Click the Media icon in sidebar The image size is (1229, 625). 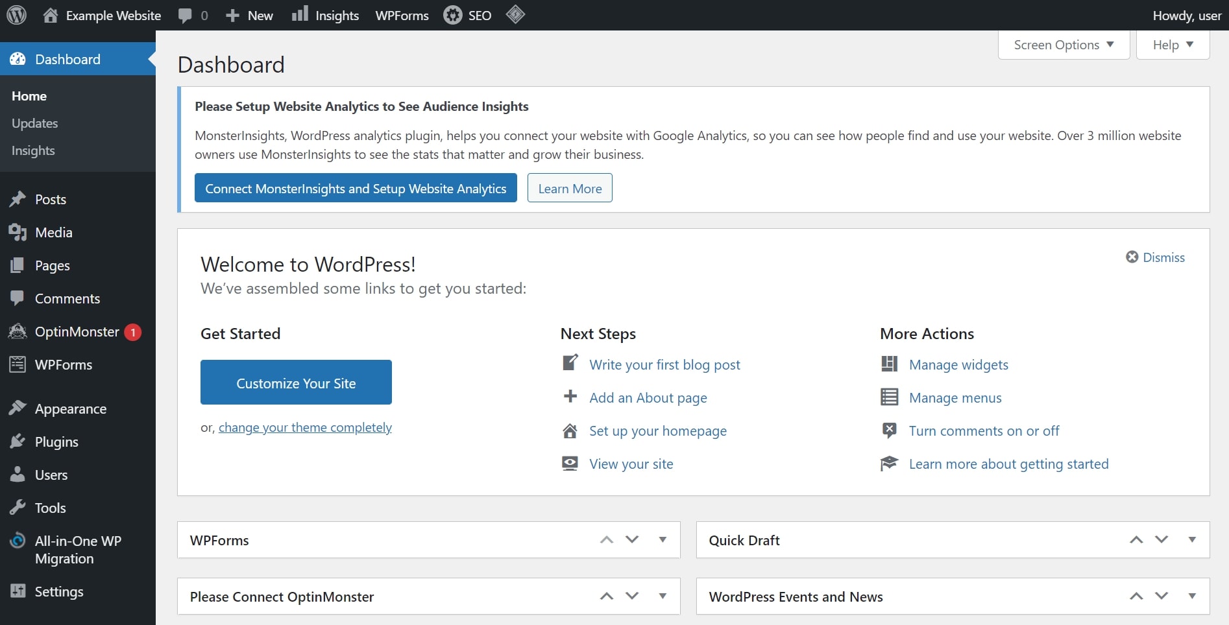18,232
